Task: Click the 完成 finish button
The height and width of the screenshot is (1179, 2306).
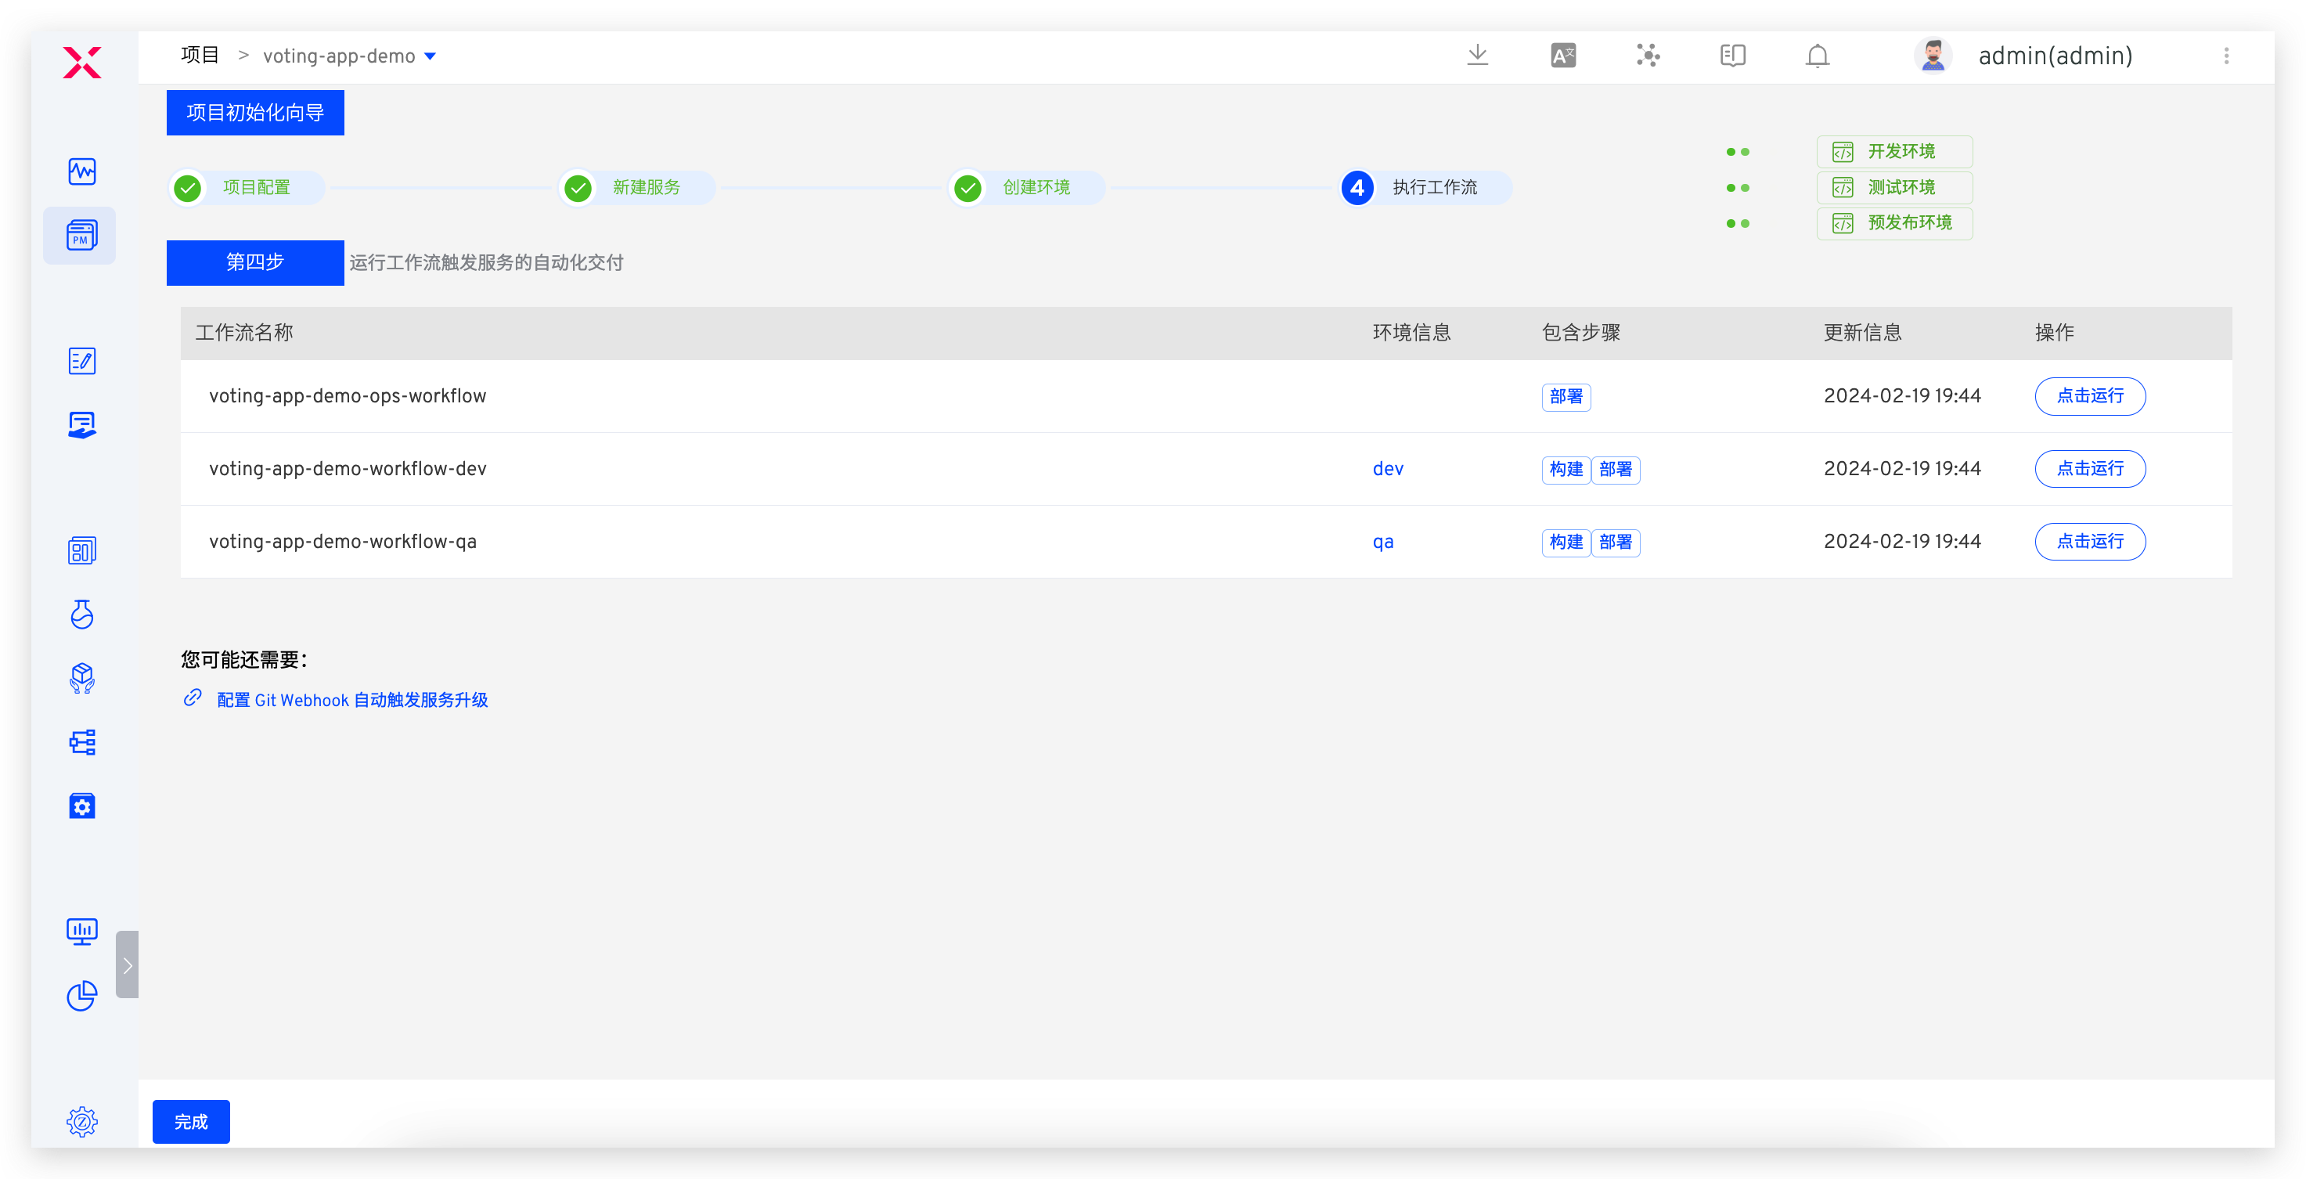Action: point(191,1121)
